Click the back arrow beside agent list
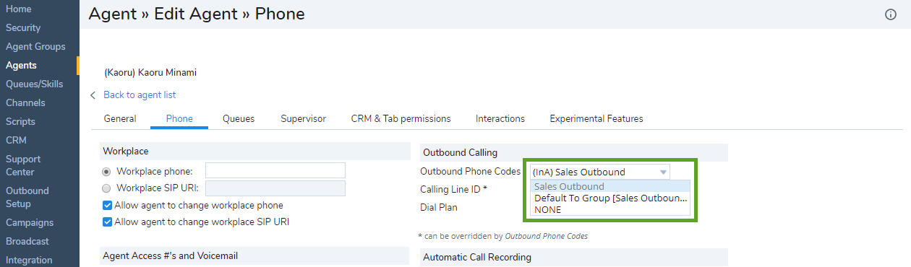The width and height of the screenshot is (911, 267). 93,95
